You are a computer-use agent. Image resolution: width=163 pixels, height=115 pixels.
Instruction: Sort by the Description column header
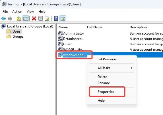point(138,27)
